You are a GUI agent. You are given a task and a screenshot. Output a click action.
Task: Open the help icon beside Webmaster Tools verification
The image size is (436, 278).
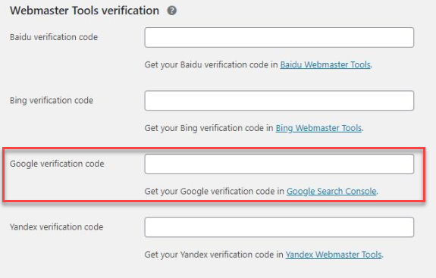[x=172, y=11]
